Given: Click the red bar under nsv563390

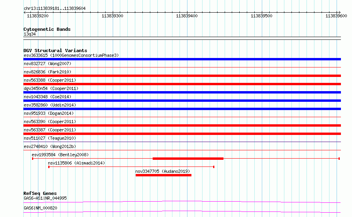Looking at the screenshot, I should pos(182,125).
